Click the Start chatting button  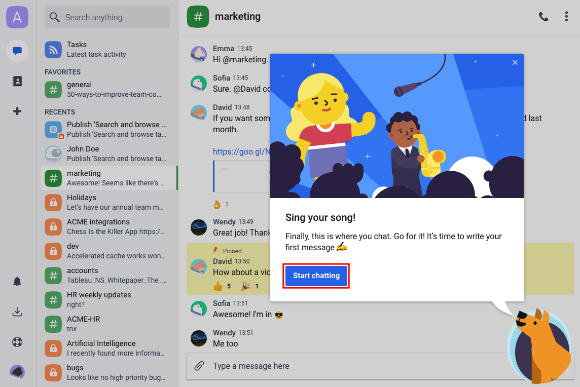(316, 276)
